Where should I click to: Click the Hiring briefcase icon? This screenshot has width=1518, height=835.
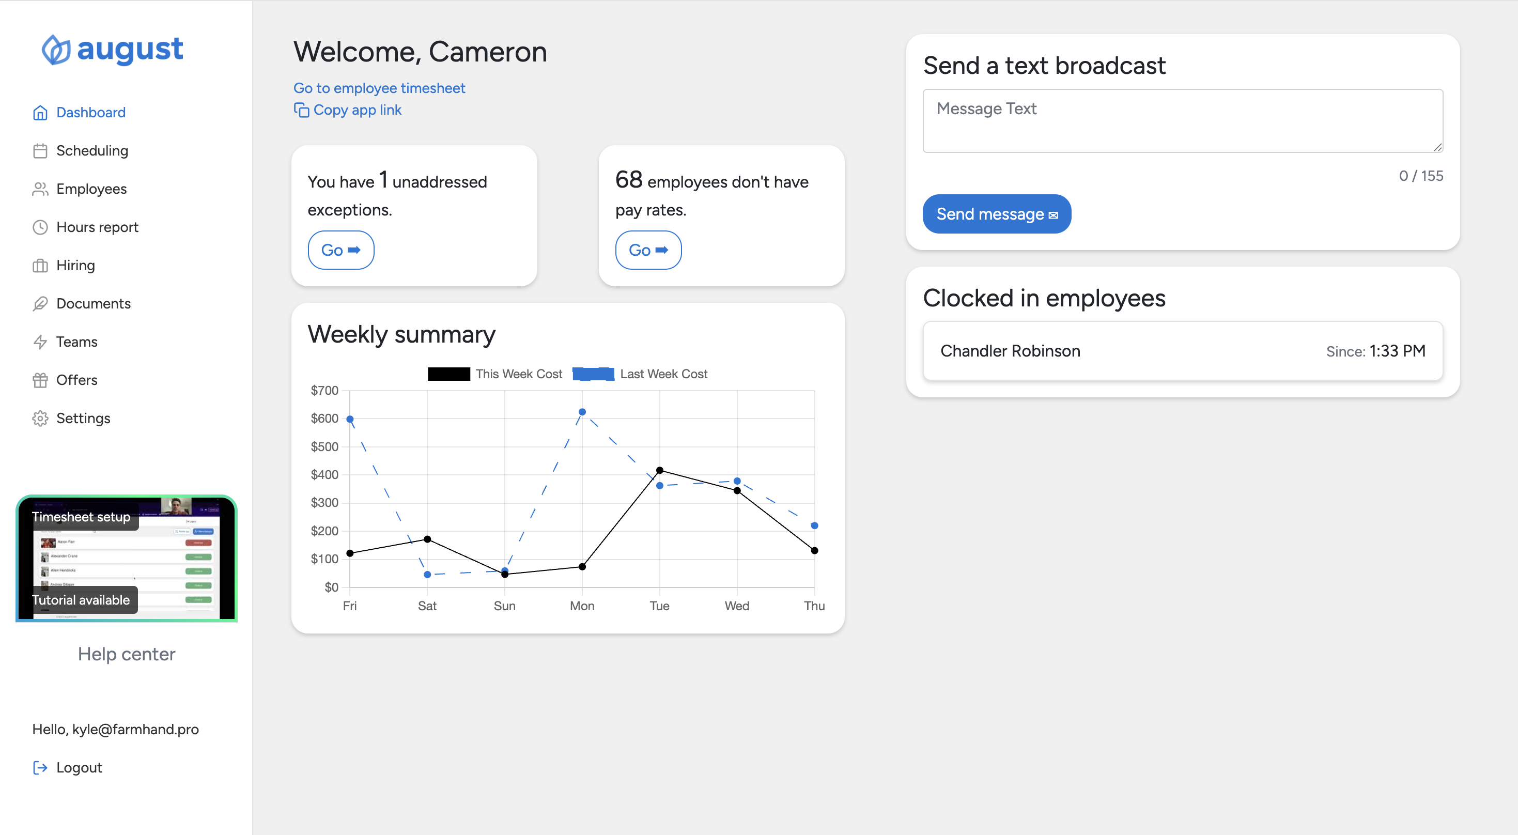[x=40, y=266]
